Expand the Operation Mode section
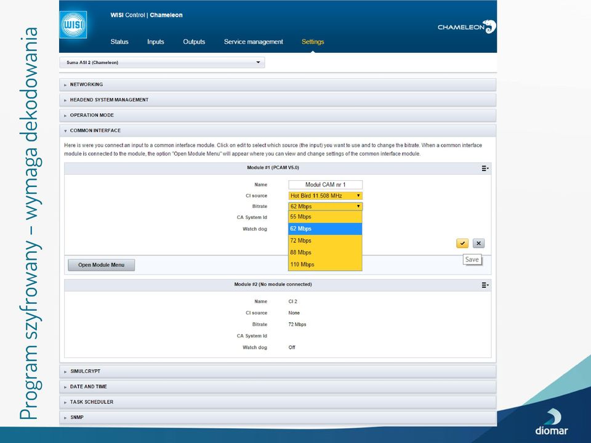The image size is (591, 443). pos(278,115)
